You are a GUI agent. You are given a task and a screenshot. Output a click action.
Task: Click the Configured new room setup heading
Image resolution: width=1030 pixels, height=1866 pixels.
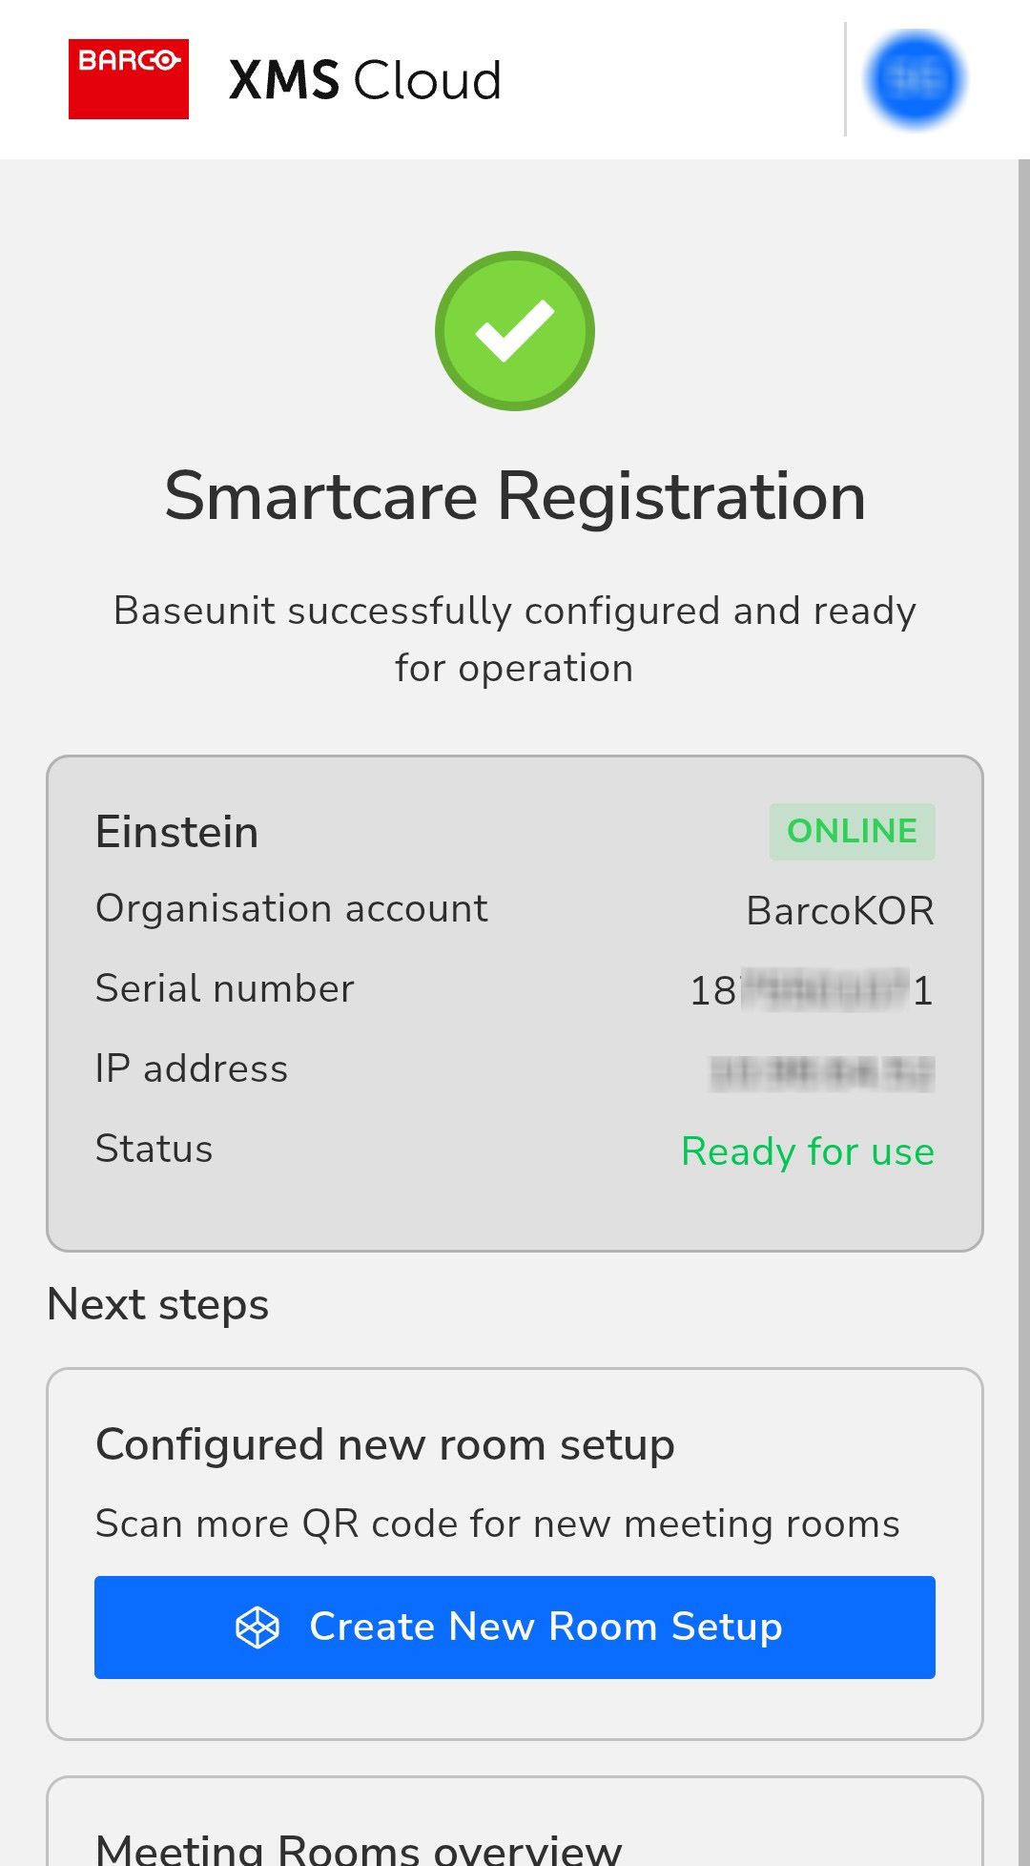pyautogui.click(x=385, y=1445)
